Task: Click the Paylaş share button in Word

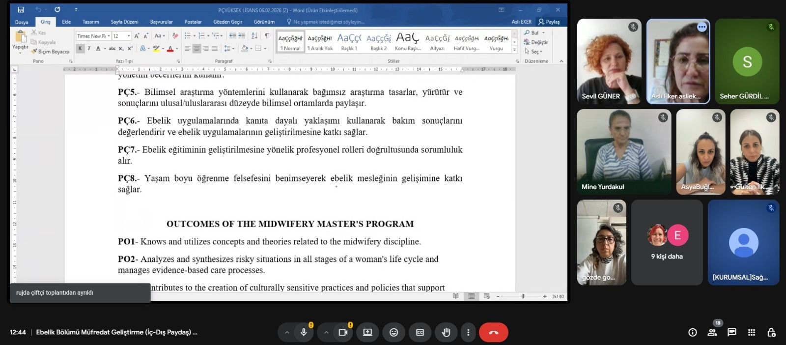Action: tap(549, 22)
